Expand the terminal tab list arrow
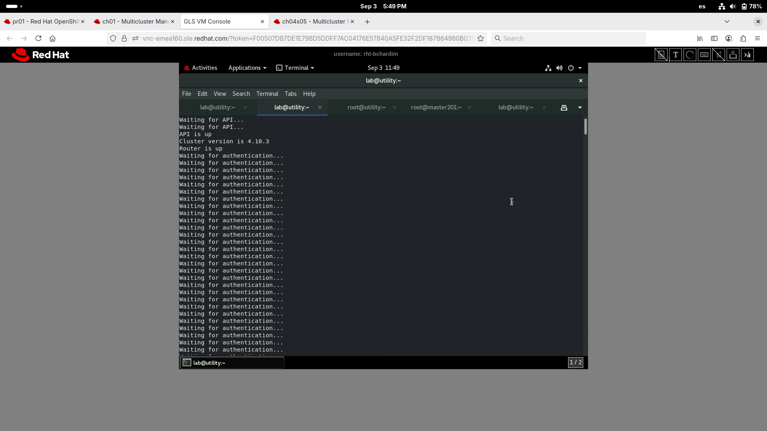The width and height of the screenshot is (767, 431). (x=580, y=107)
